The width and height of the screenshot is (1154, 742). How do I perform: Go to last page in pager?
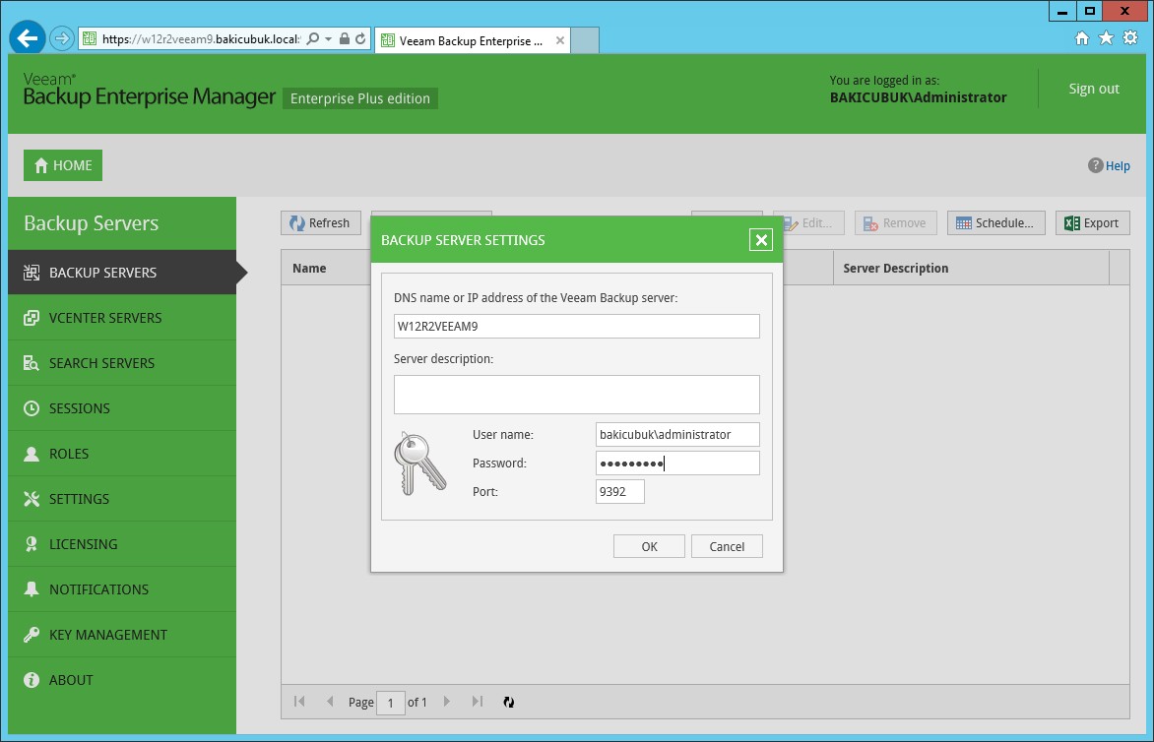click(478, 702)
